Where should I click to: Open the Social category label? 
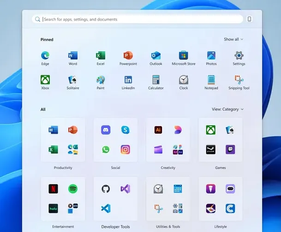click(115, 168)
